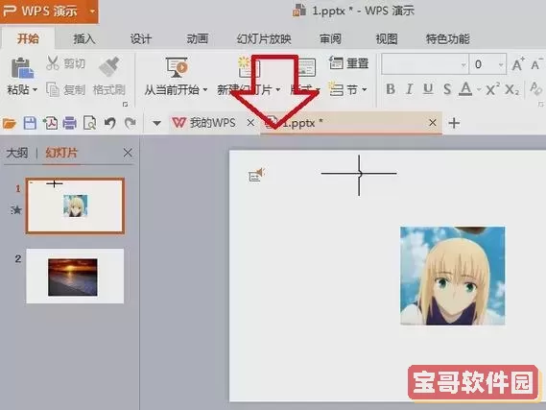This screenshot has width=546, height=410.
Task: Click the Cut scissors icon
Action: click(53, 63)
